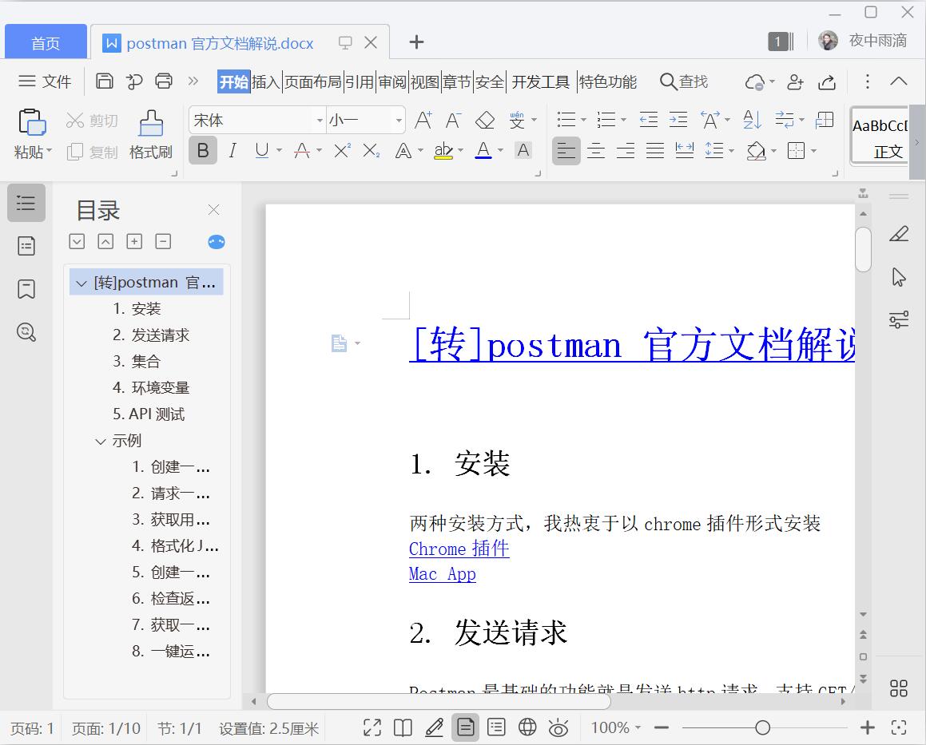The height and width of the screenshot is (745, 926).
Task: Toggle eye protection mode icon
Action: [558, 728]
